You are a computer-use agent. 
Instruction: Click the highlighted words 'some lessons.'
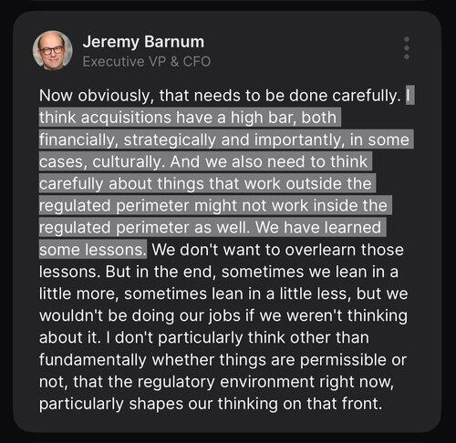[93, 250]
